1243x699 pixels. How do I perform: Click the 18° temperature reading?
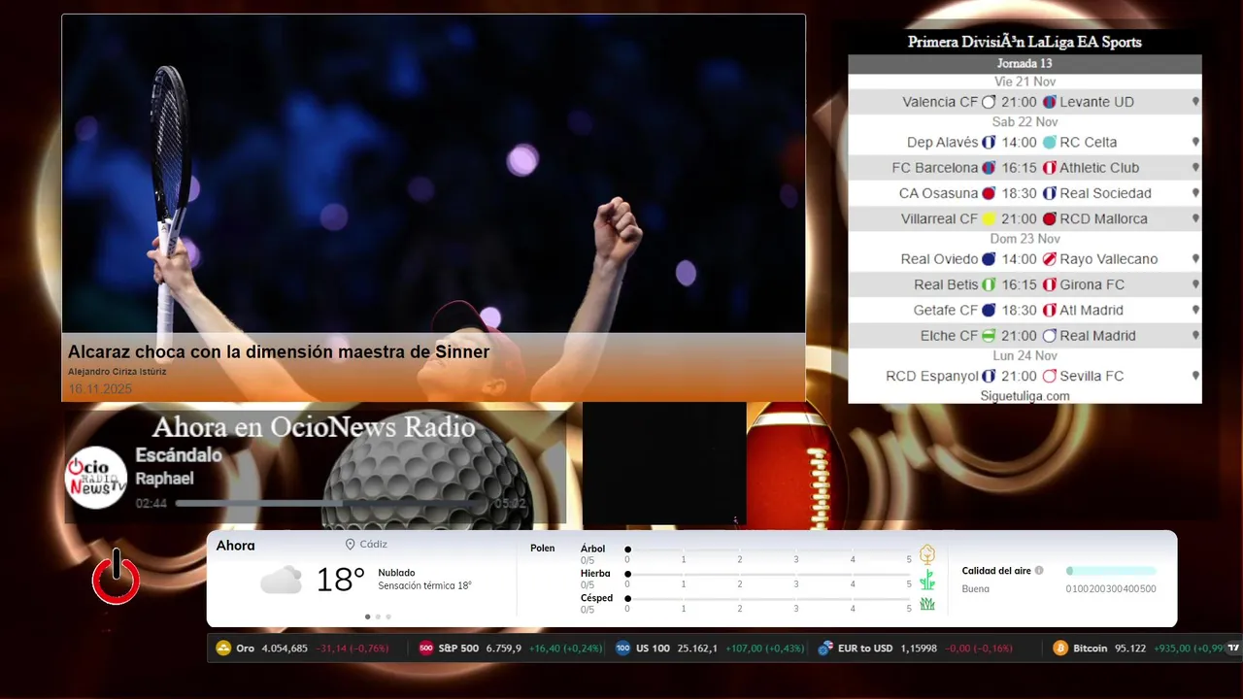[340, 581]
